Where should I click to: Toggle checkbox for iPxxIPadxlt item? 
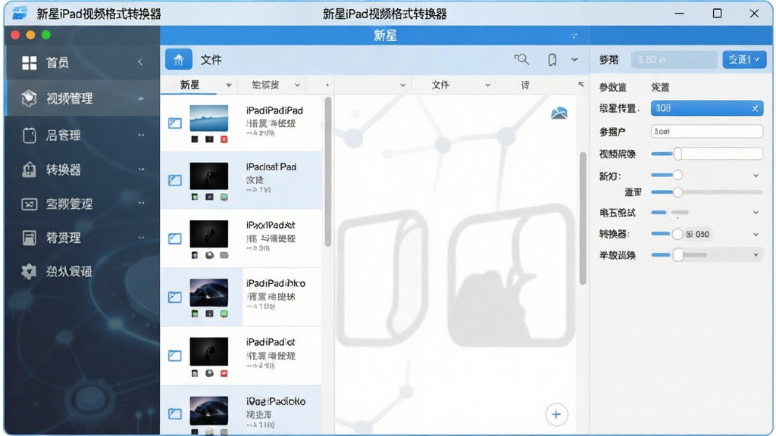[175, 238]
